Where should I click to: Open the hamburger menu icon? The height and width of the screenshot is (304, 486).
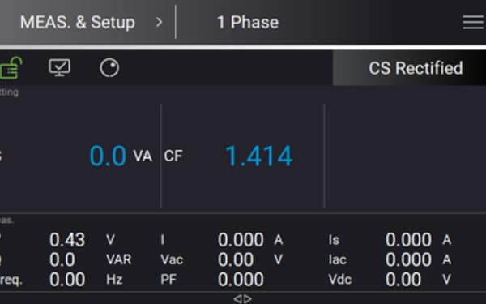coord(473,23)
